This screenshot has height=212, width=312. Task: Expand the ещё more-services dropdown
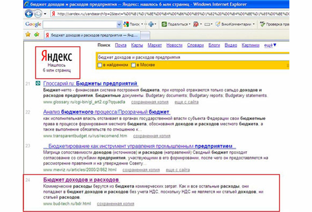pyautogui.click(x=270, y=45)
